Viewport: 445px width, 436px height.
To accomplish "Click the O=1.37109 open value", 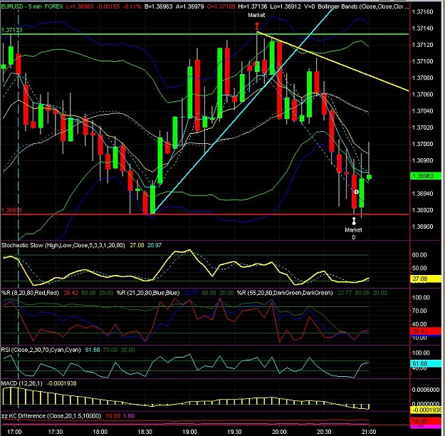I will [221, 6].
